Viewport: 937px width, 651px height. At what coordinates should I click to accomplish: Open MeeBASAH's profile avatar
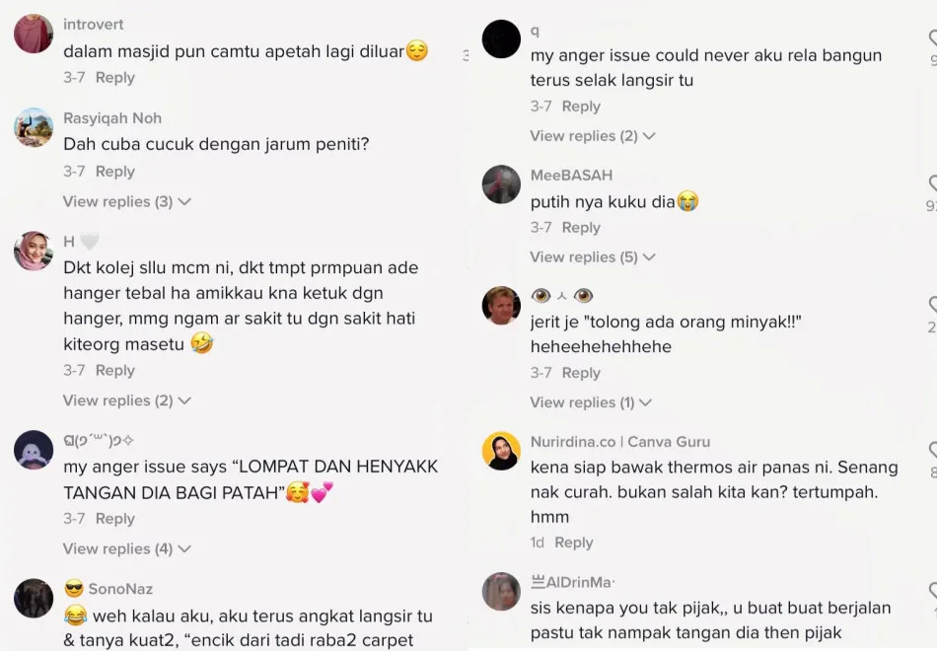coord(501,184)
